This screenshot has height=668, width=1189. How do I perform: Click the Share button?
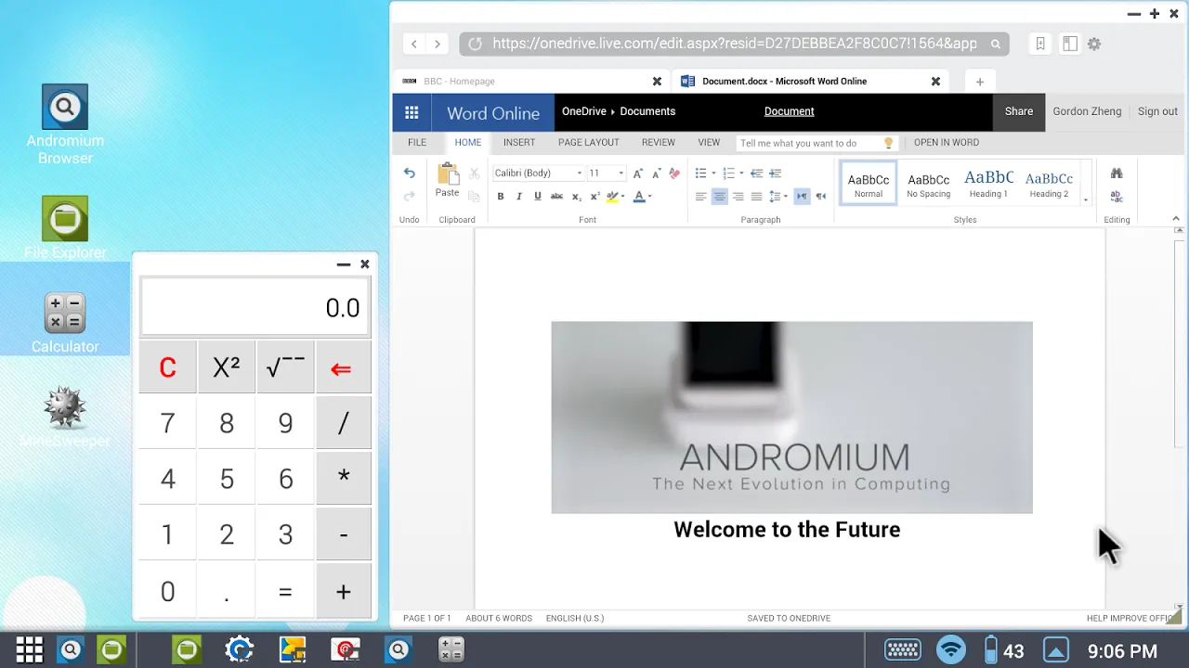pyautogui.click(x=1019, y=111)
